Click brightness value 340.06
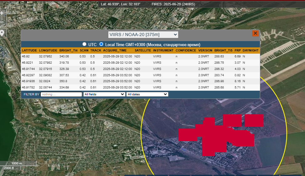This screenshot has width=305, height=176. coord(64,56)
